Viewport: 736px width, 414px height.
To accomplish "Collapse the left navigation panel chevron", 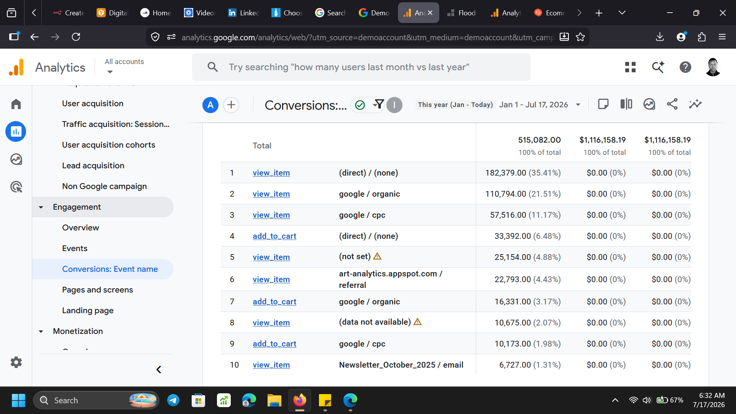I will click(159, 370).
